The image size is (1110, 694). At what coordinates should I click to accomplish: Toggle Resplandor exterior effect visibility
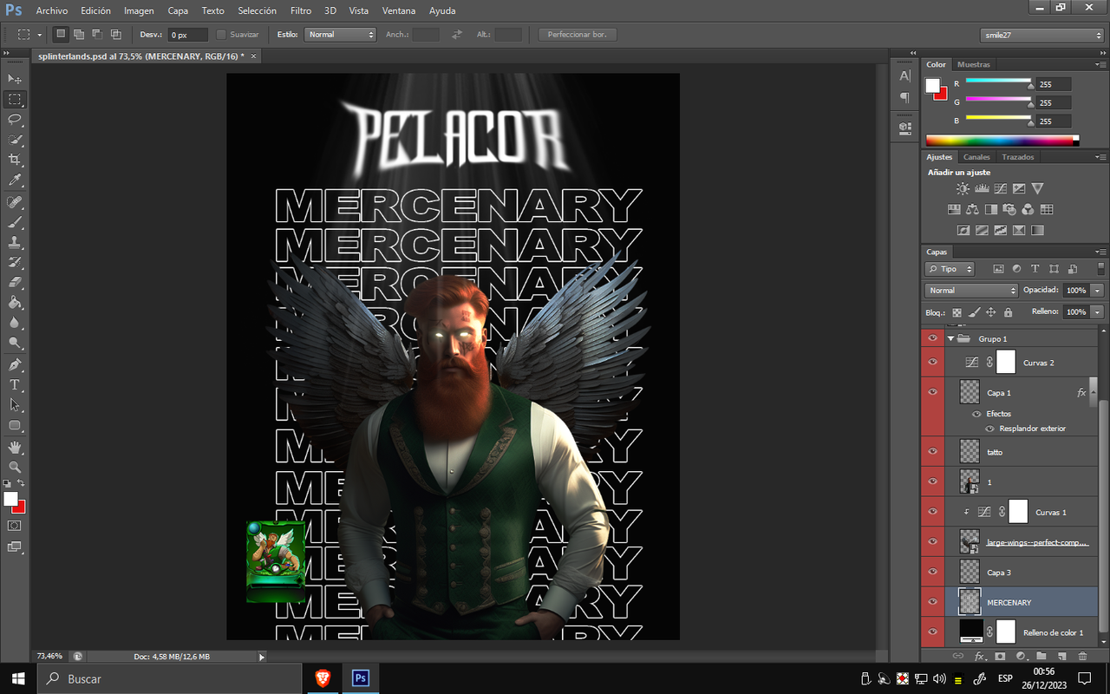pyautogui.click(x=989, y=429)
